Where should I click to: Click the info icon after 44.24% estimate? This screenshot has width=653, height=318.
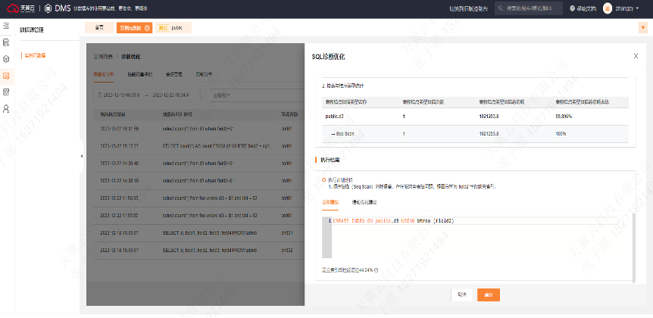click(x=376, y=270)
